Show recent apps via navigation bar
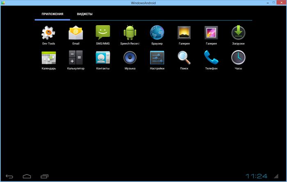This screenshot has width=287, height=182. pos(44,176)
